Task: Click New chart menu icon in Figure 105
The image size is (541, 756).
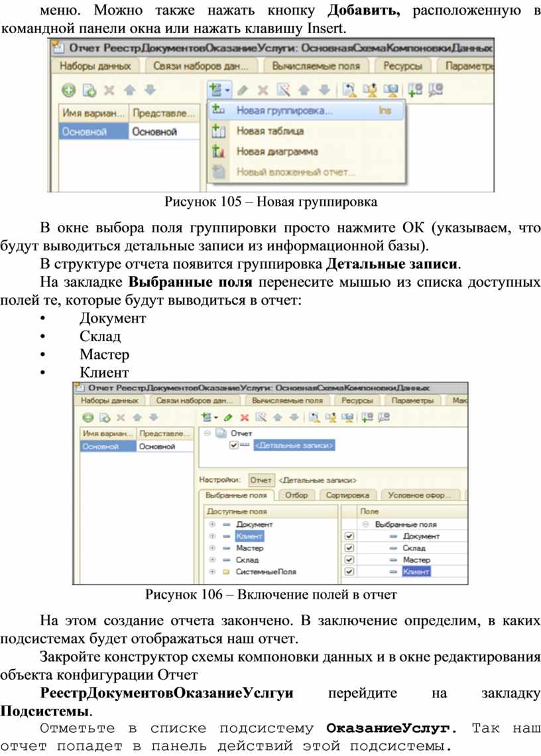Action: point(218,151)
